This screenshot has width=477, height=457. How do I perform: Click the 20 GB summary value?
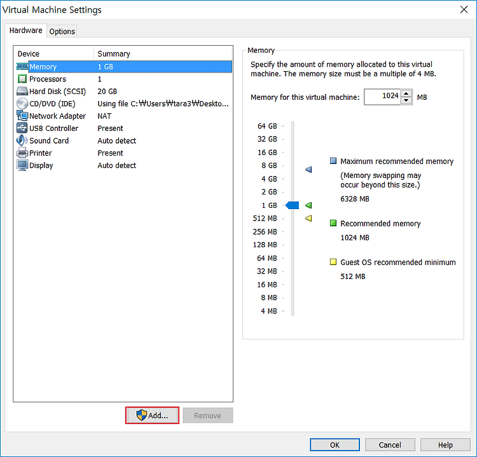click(107, 92)
